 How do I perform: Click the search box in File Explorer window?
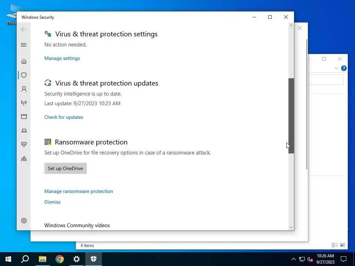326,80
